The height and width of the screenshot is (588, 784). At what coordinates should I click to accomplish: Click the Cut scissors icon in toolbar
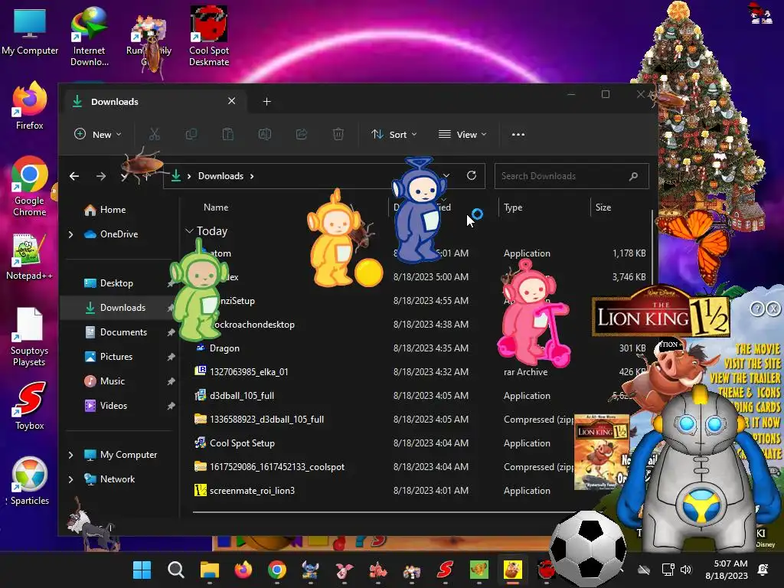pos(155,134)
